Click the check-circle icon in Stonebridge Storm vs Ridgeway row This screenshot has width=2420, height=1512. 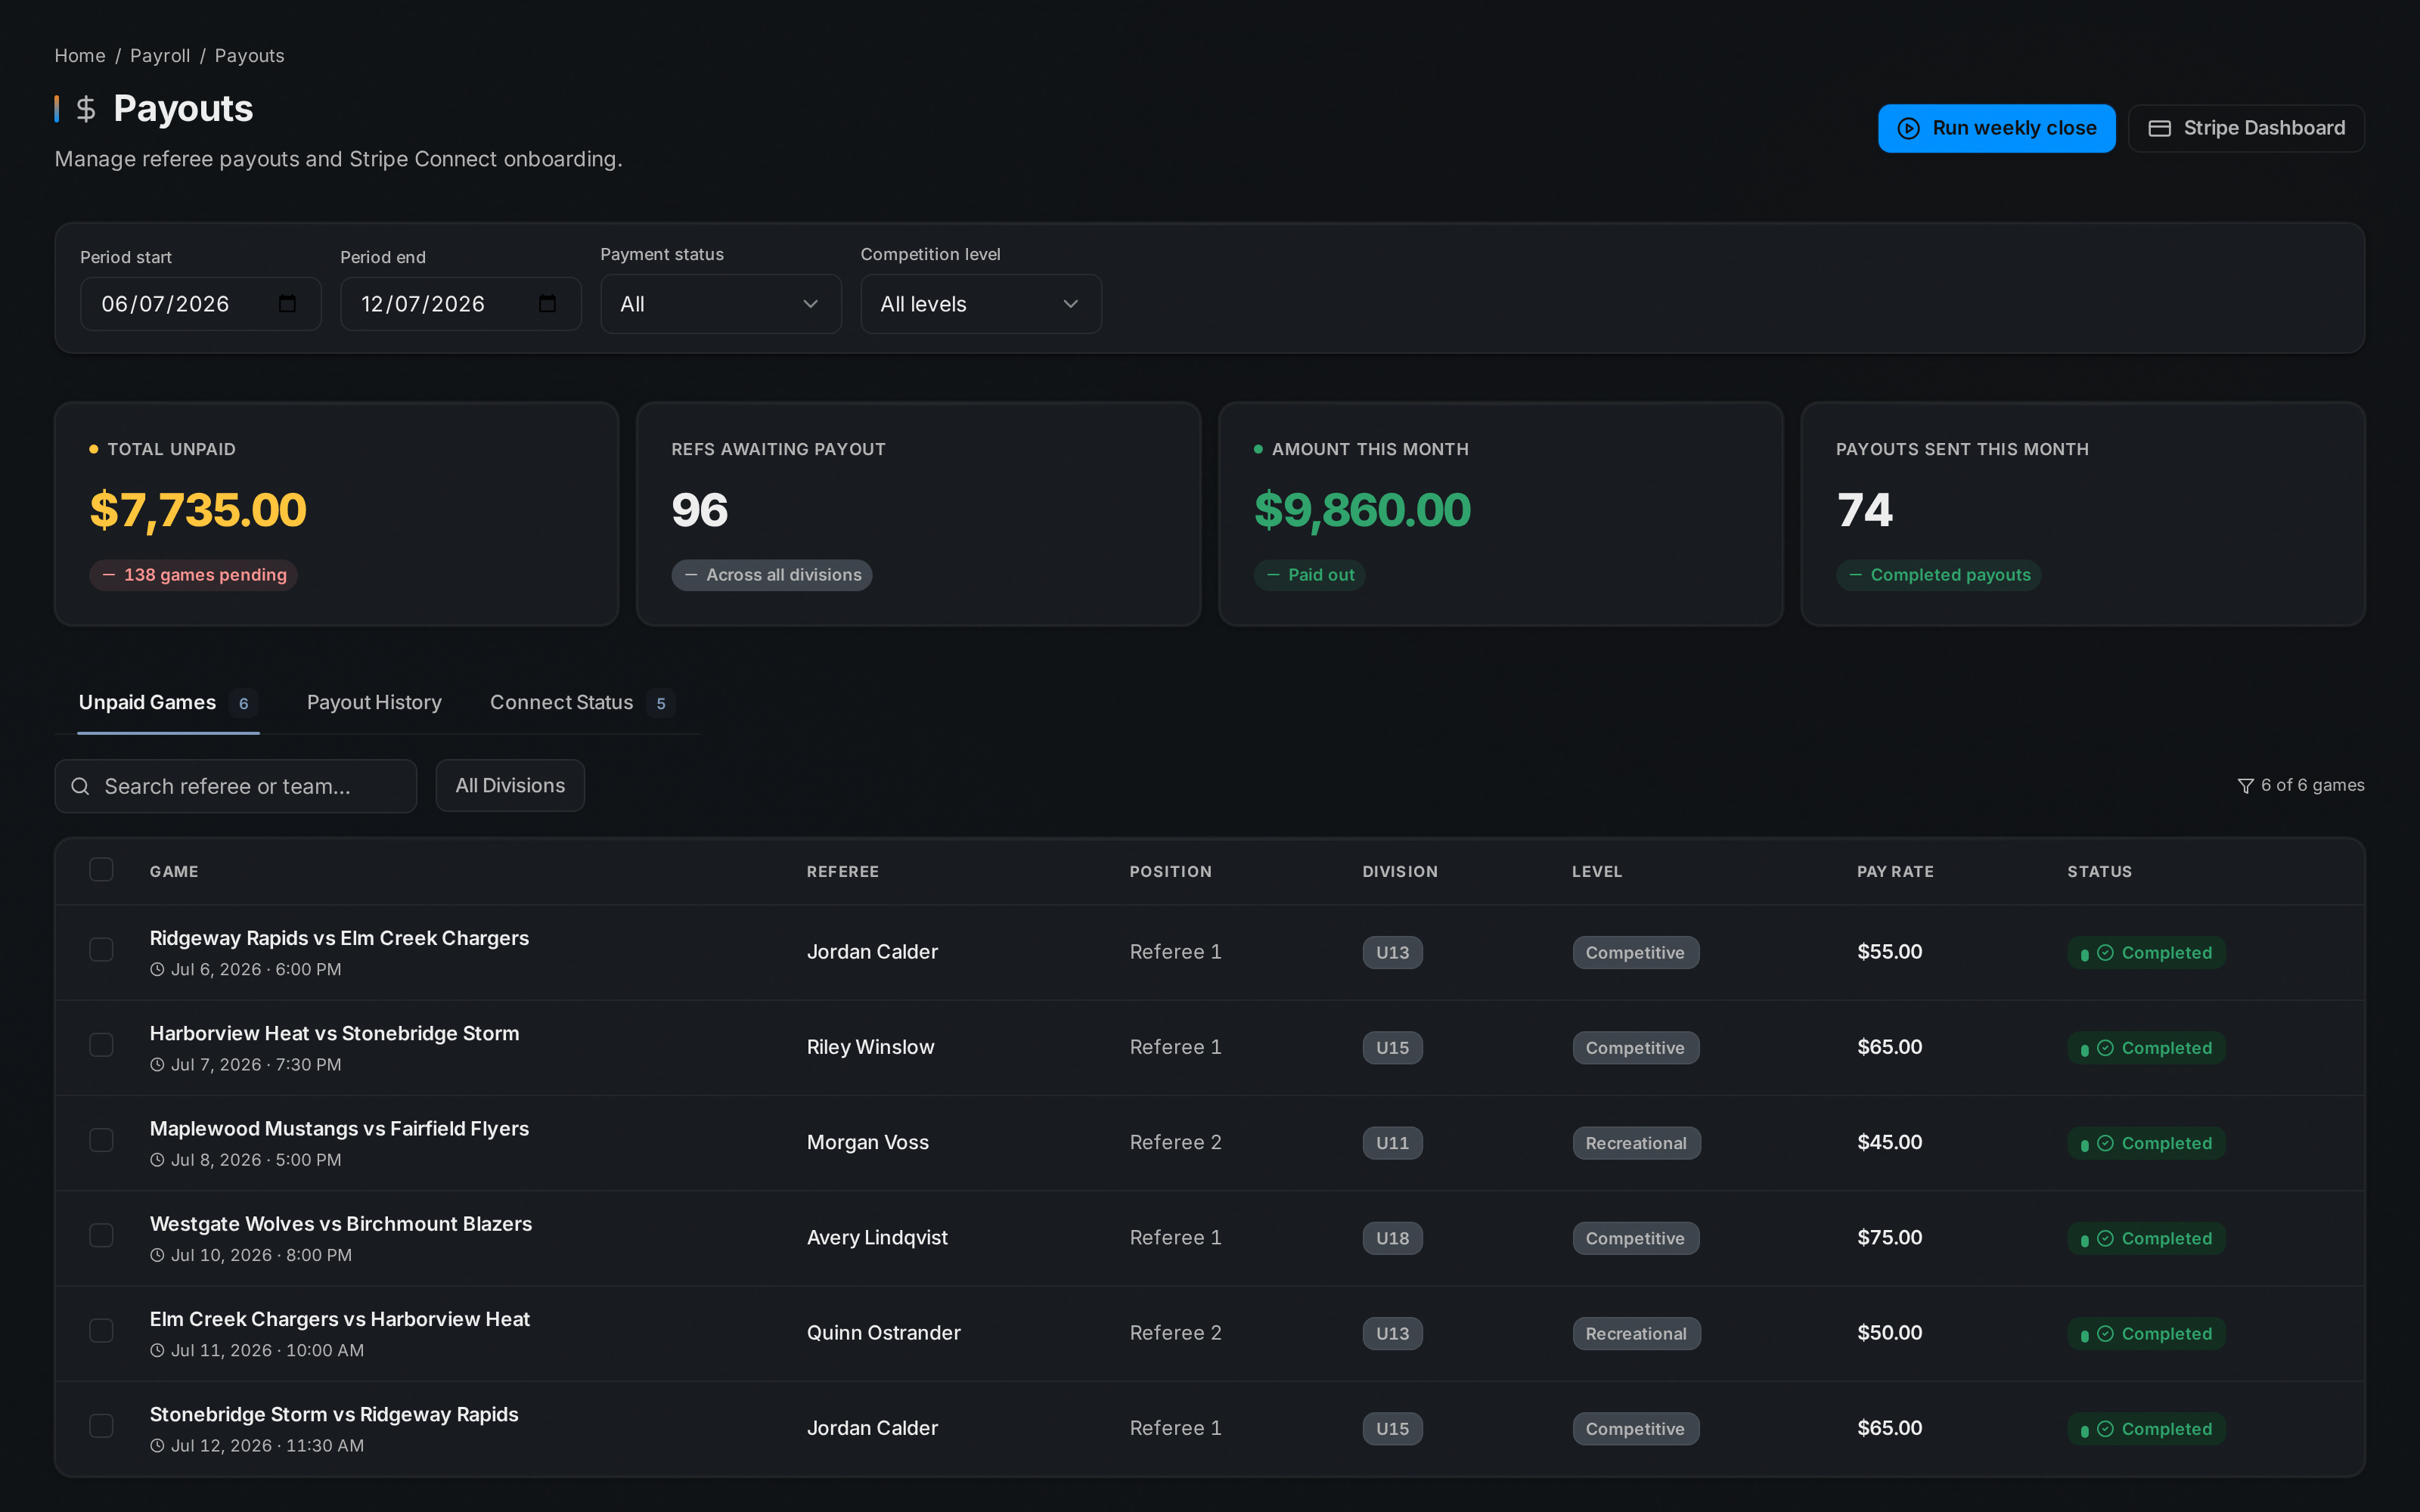click(x=2105, y=1429)
